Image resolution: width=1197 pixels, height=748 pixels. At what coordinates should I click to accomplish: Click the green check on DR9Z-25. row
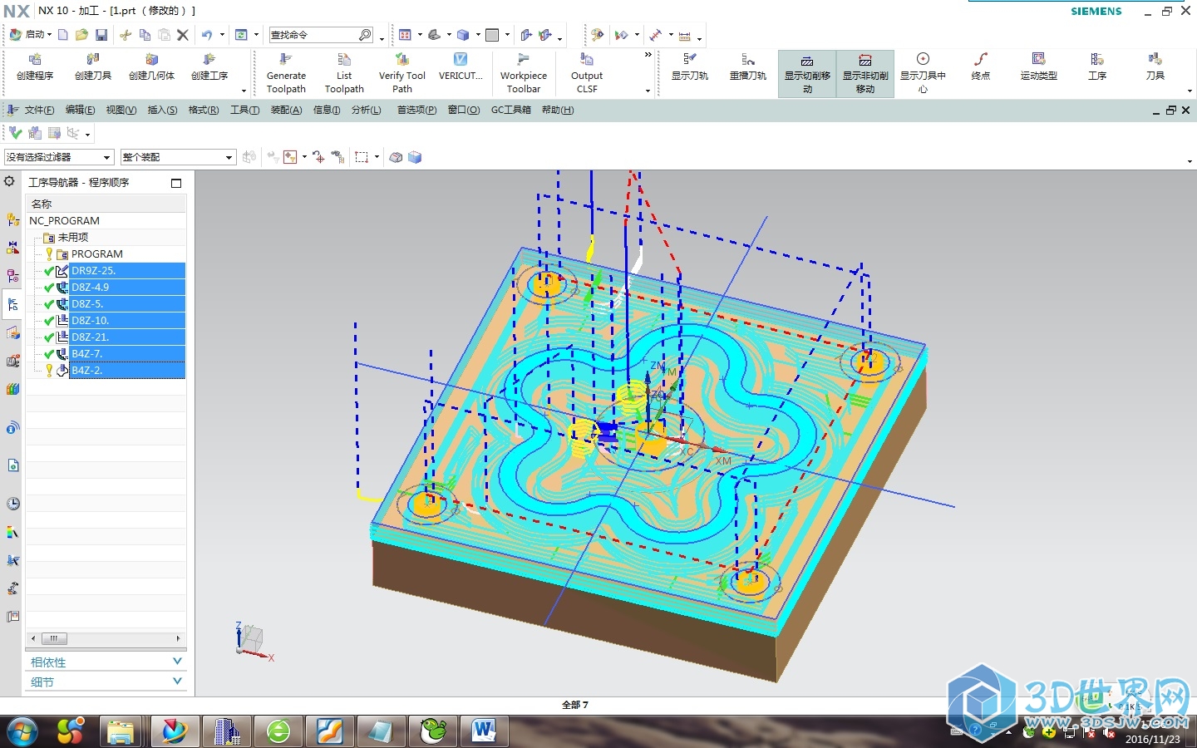click(49, 271)
